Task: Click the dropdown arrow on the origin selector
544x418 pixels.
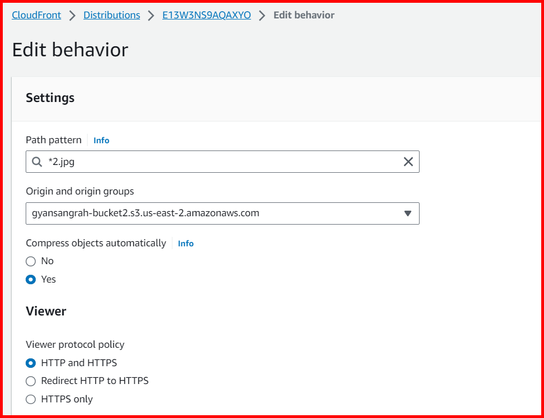Action: tap(408, 213)
